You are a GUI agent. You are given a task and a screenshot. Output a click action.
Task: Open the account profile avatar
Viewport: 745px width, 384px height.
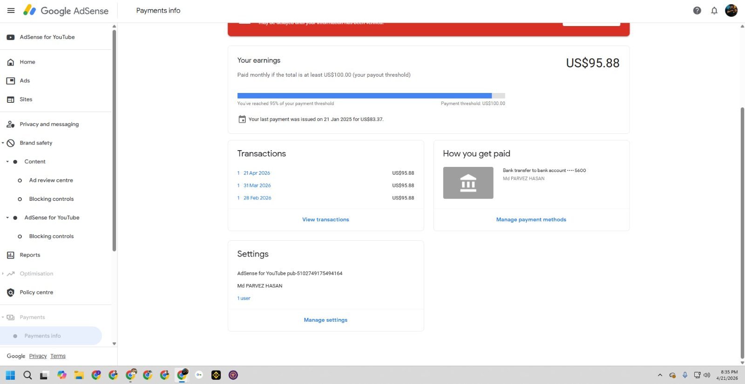(x=731, y=10)
